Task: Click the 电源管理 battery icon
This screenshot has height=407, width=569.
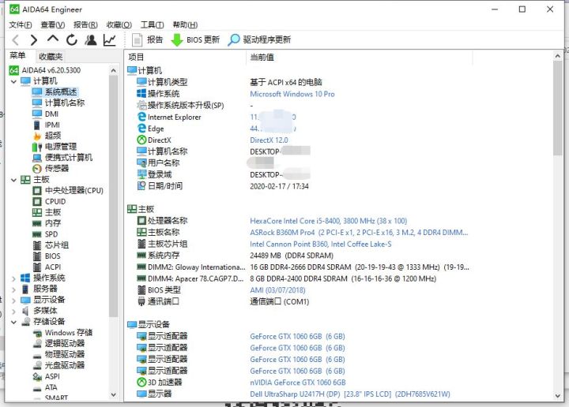Action: [x=37, y=147]
